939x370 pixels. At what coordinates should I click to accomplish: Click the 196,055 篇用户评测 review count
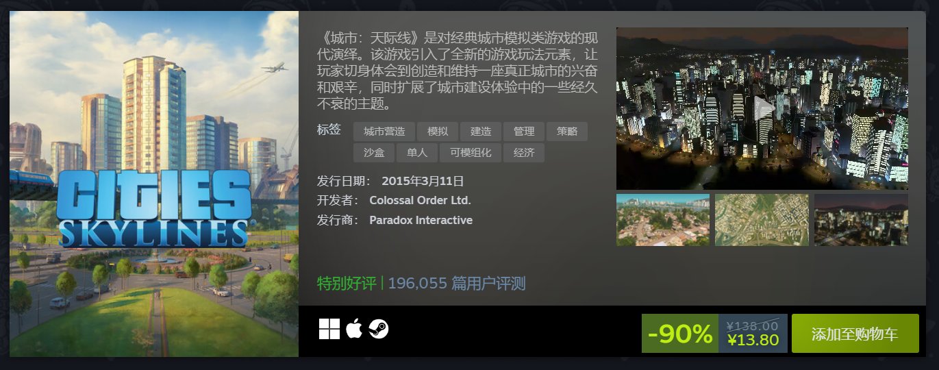457,283
